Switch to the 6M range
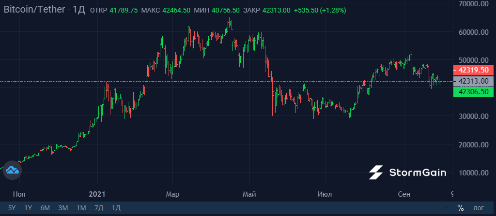 45,208
